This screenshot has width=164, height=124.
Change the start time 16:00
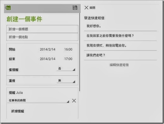pos(68,49)
